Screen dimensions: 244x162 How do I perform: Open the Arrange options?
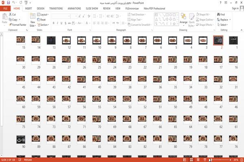pyautogui.click(x=183, y=20)
